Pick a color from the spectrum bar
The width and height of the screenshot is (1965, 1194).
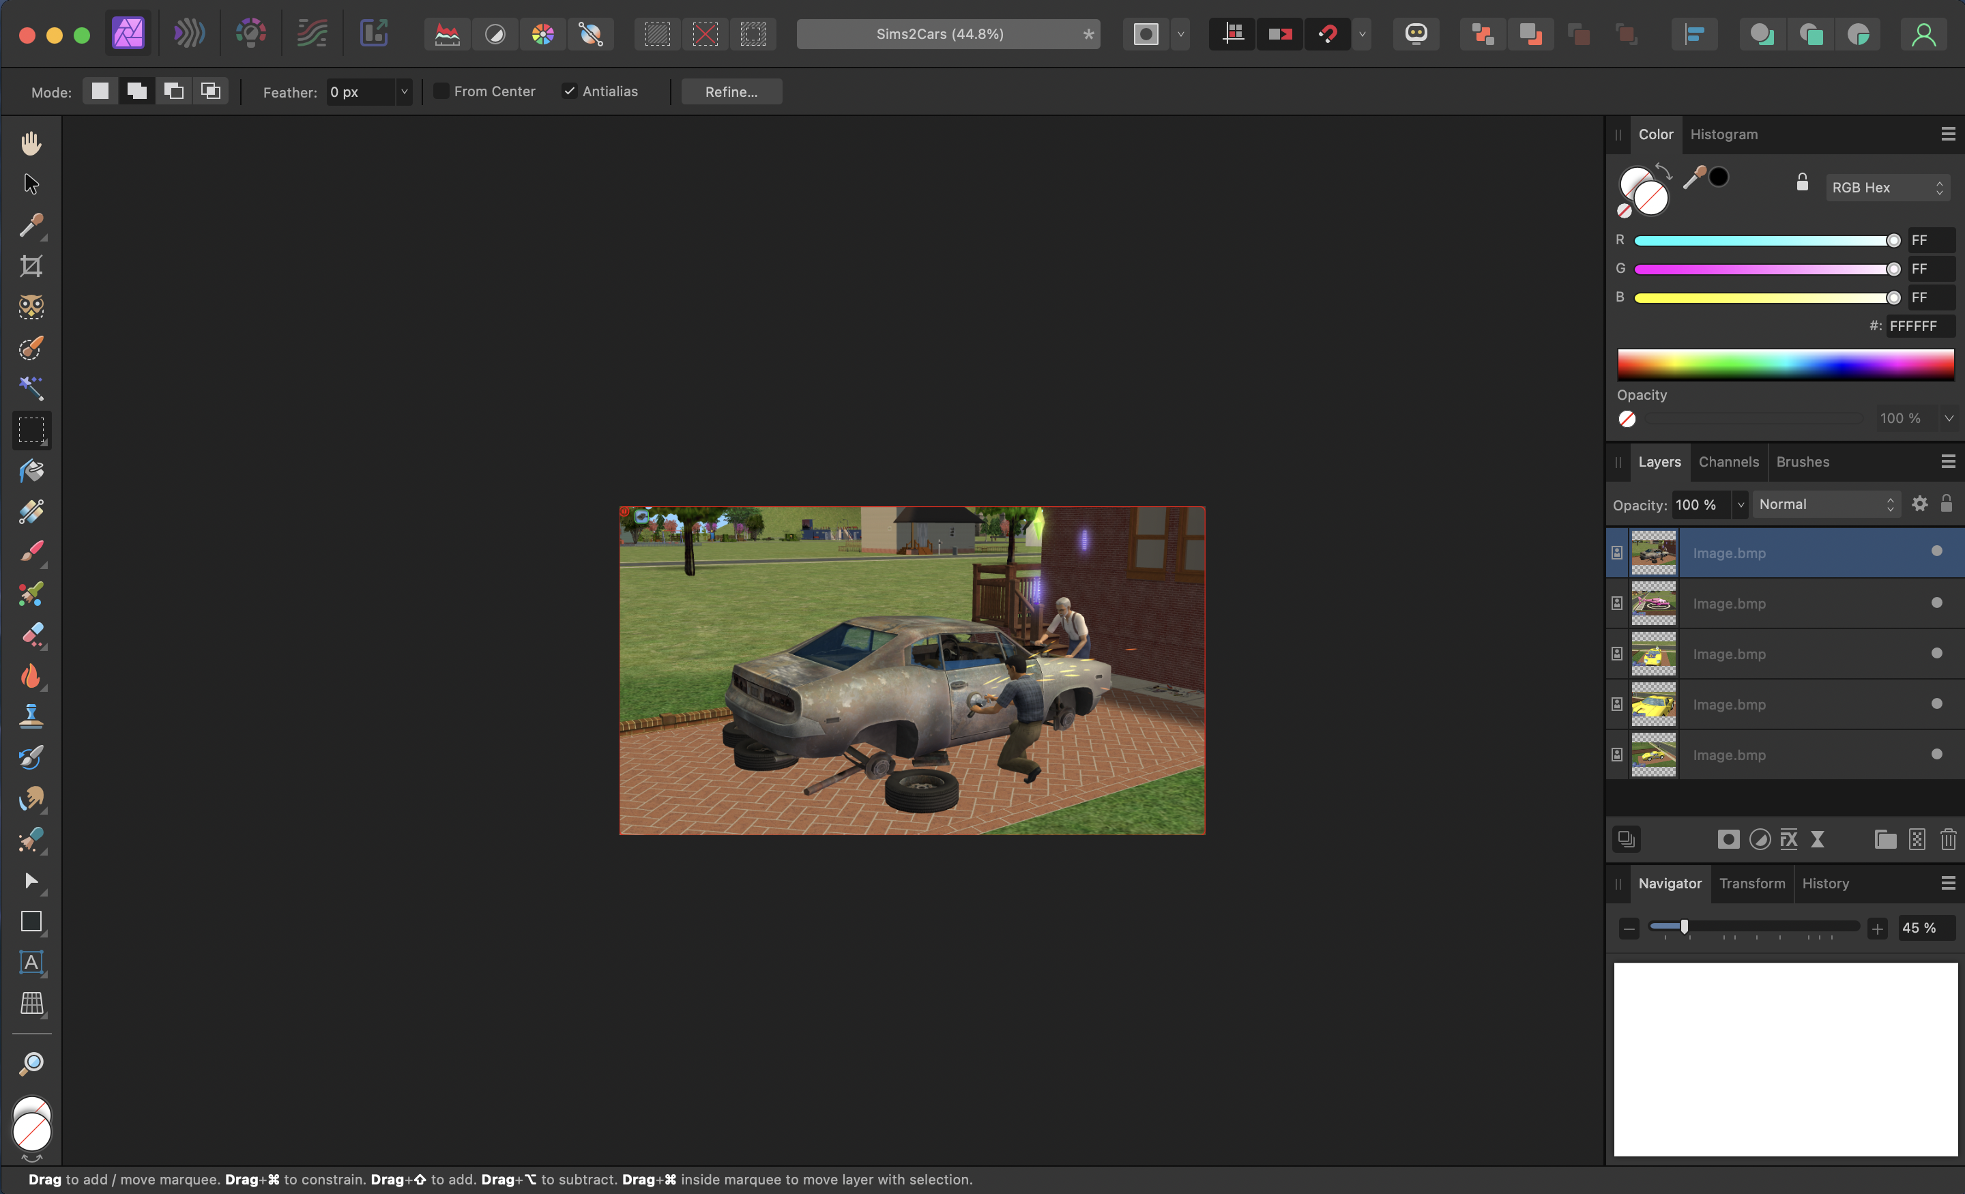[x=1786, y=365]
